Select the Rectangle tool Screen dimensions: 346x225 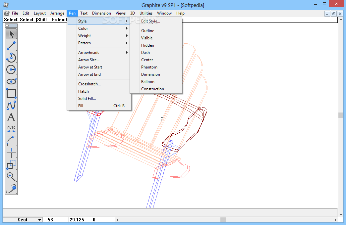point(11,93)
